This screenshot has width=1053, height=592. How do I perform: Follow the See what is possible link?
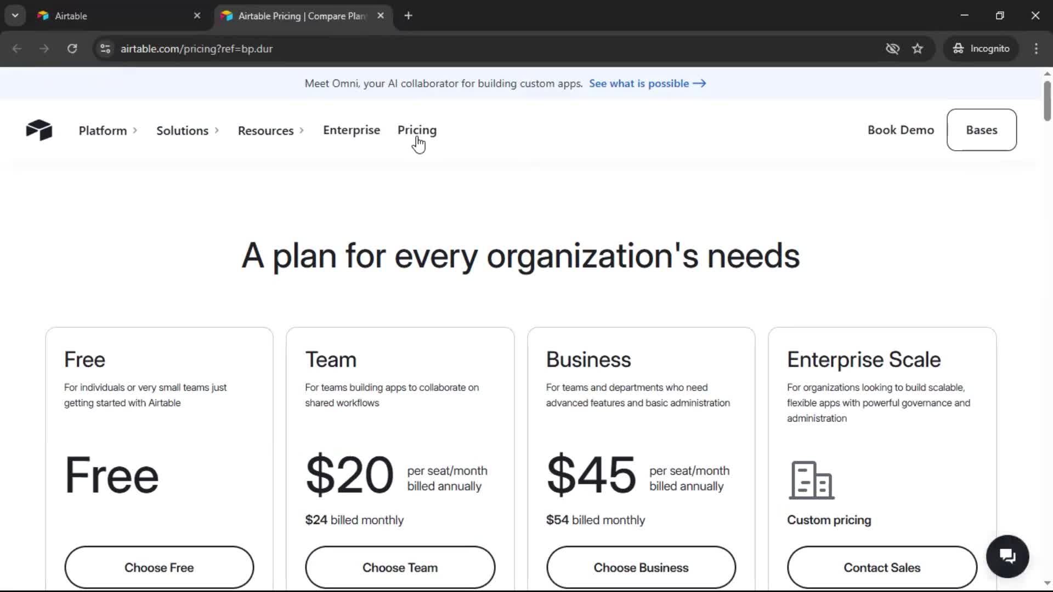point(647,83)
